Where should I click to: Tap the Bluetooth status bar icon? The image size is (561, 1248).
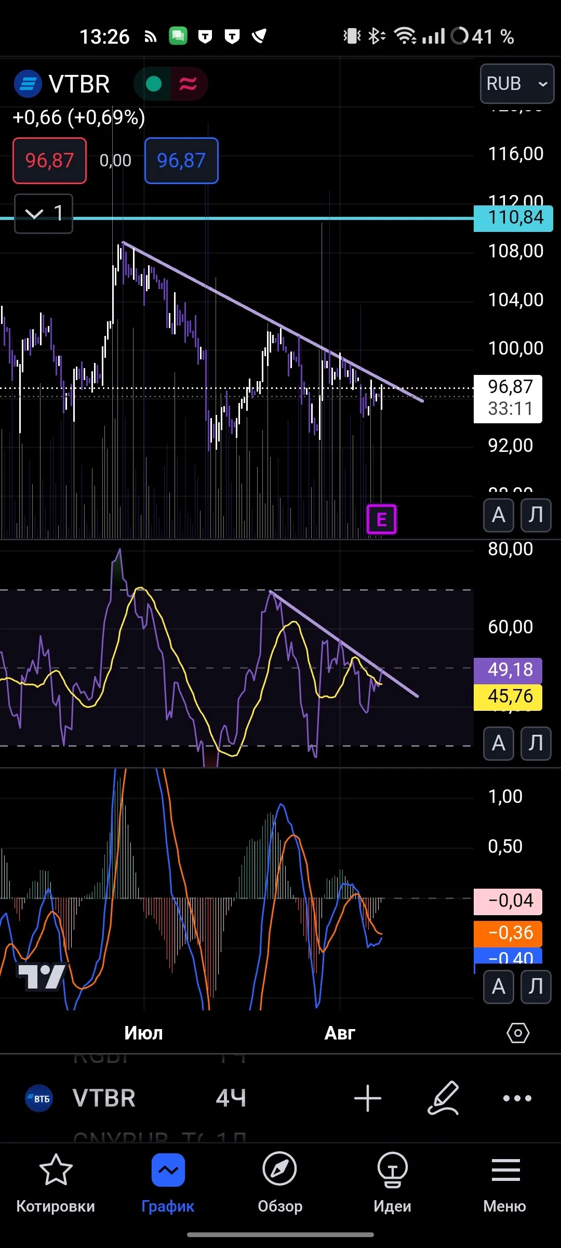(x=377, y=36)
